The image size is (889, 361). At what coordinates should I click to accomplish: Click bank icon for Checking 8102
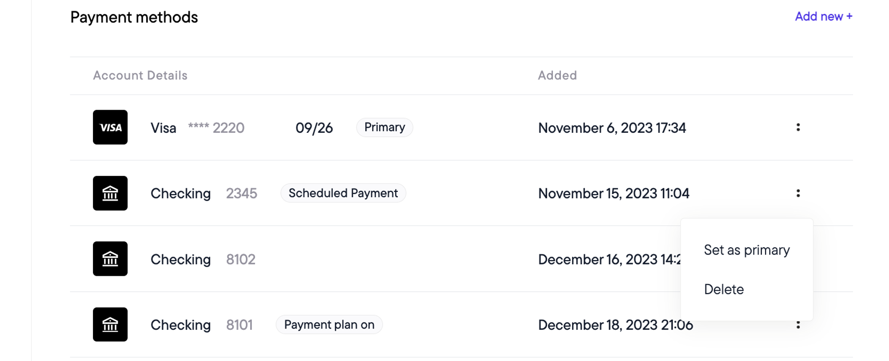[x=110, y=259]
